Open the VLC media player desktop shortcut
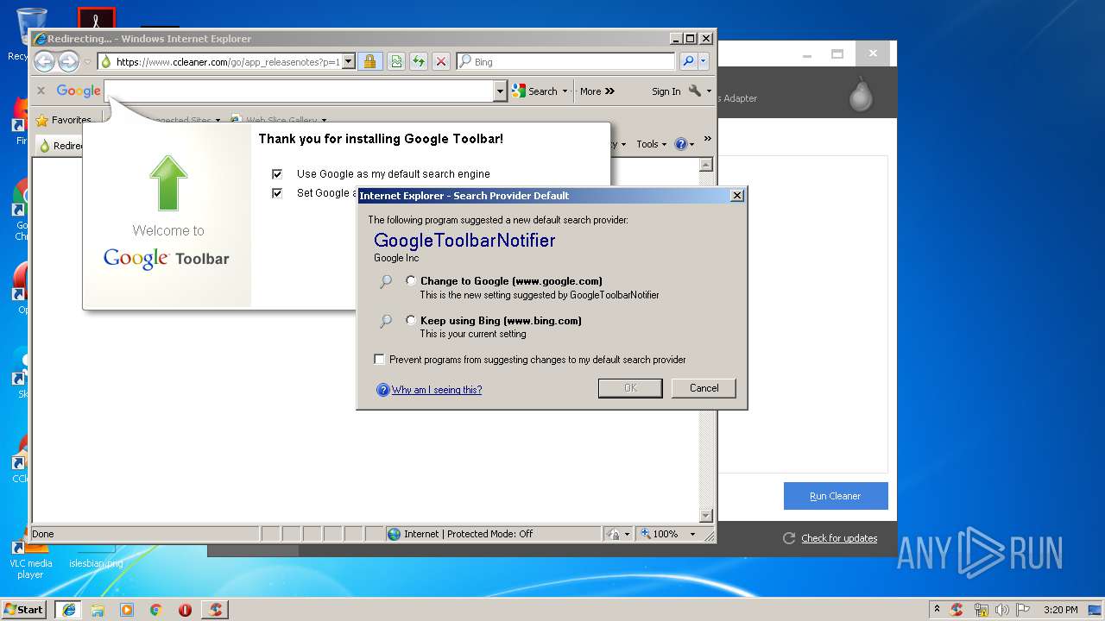 (x=30, y=559)
